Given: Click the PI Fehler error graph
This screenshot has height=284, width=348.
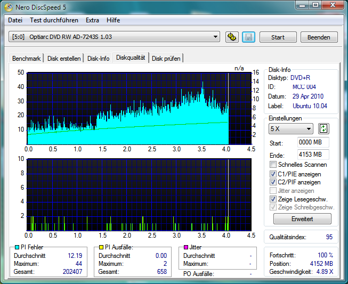Looking at the screenshot, I should click(x=139, y=109).
